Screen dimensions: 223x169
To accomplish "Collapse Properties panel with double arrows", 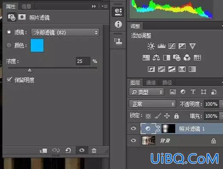I will [94, 6].
